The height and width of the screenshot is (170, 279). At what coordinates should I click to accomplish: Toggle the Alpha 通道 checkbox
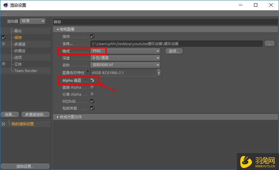92,80
